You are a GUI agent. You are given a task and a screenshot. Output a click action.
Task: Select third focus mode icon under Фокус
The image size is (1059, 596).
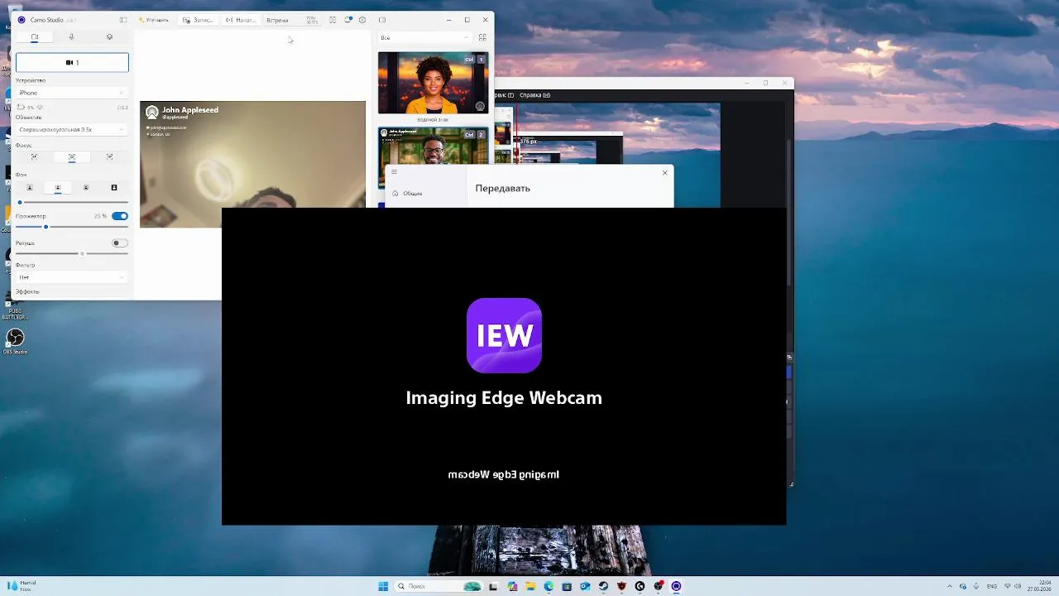[x=109, y=156]
